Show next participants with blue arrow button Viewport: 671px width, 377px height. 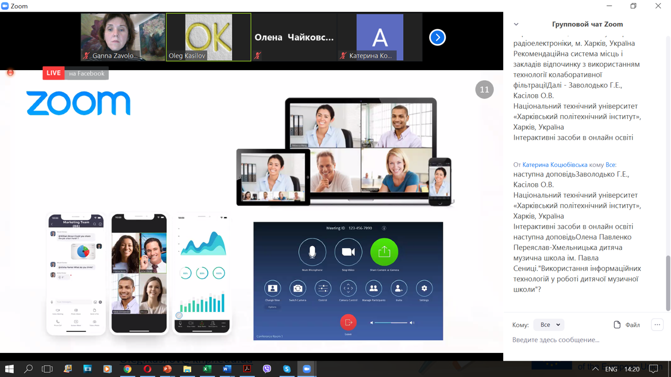tap(437, 37)
